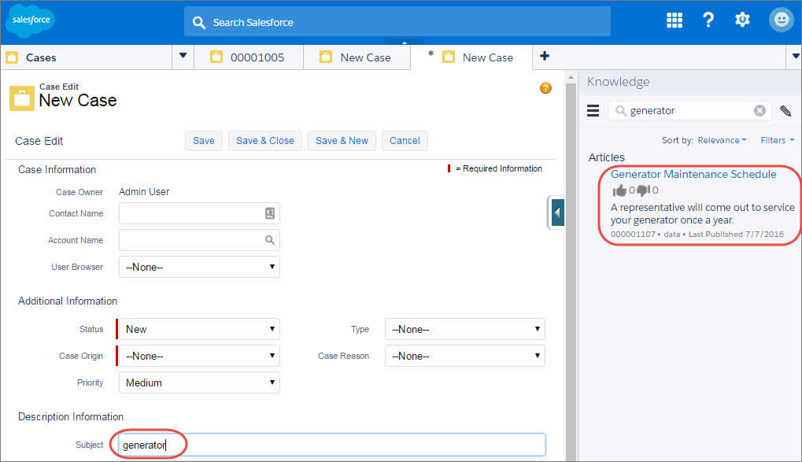The image size is (802, 462).
Task: Open the Type dropdown
Action: 464,329
